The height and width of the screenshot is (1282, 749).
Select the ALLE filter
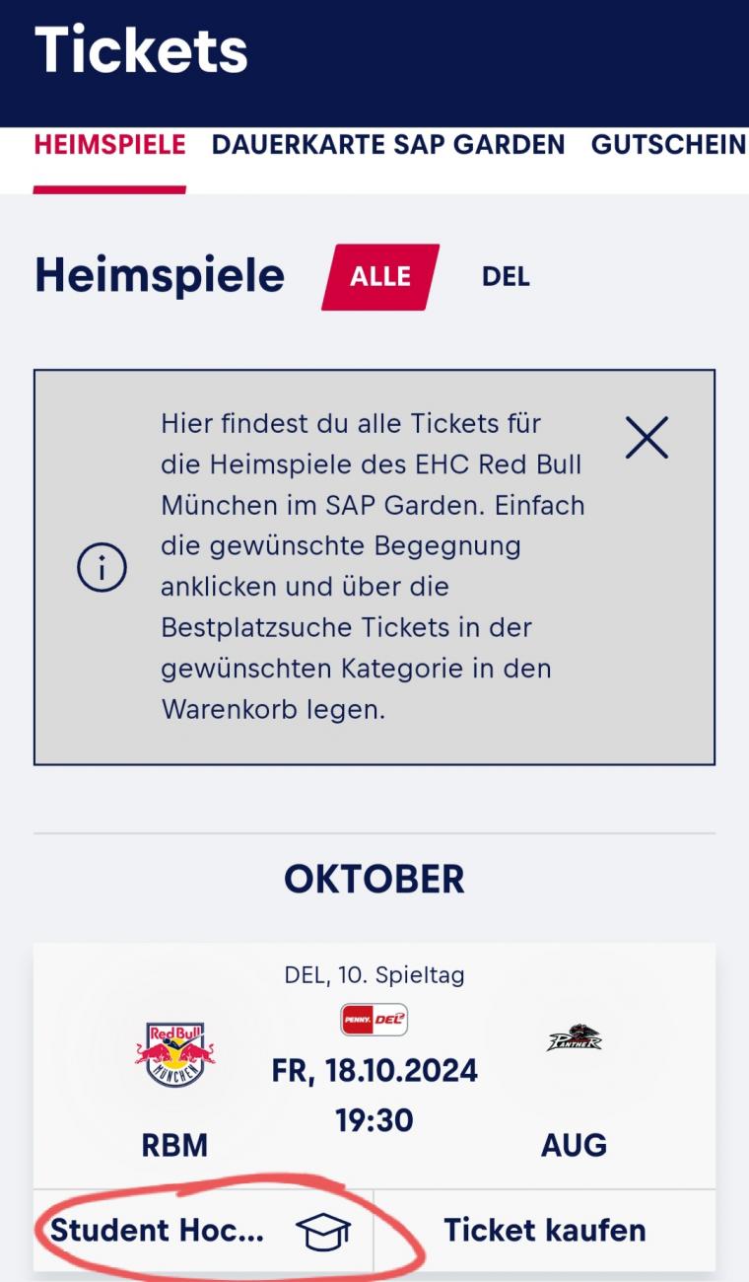pyautogui.click(x=380, y=277)
